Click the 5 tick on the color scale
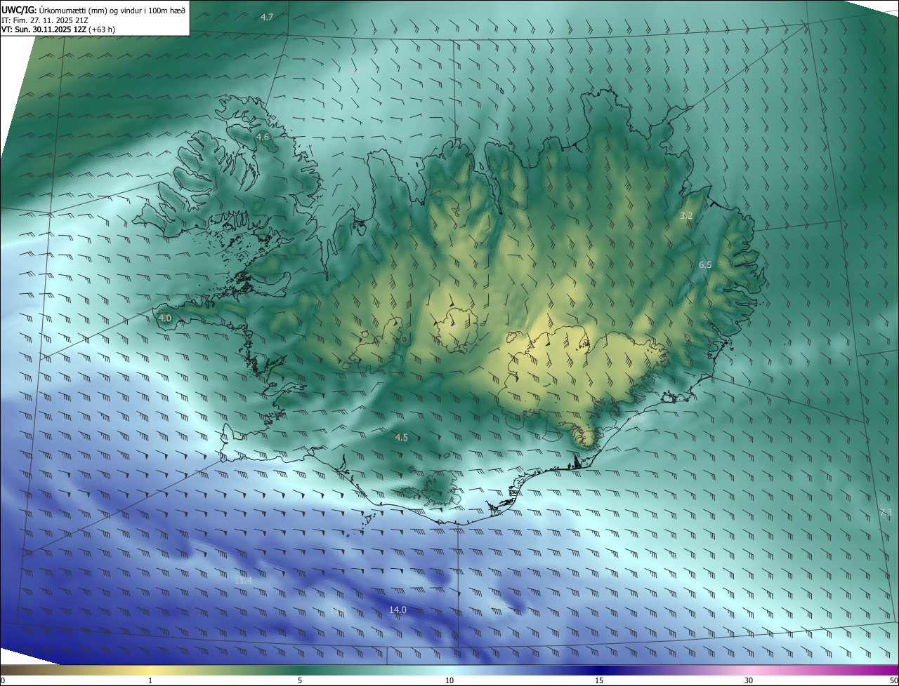899x686 pixels. 300,680
